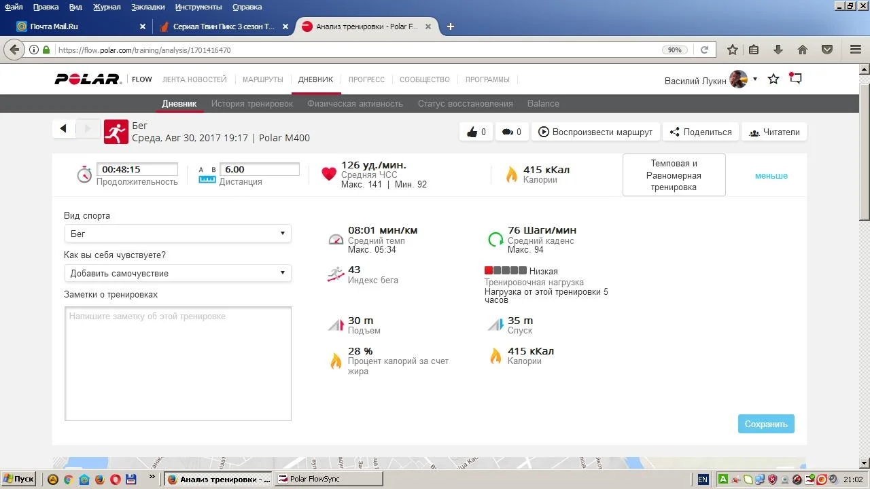Launch Opera from the quick launch bar

point(116,479)
